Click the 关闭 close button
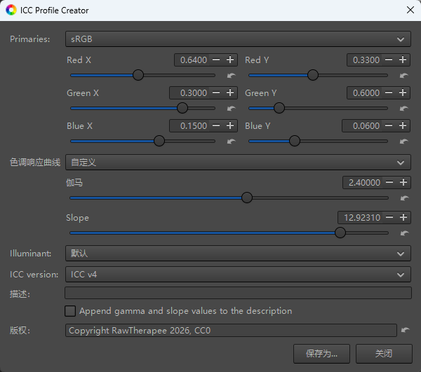The width and height of the screenshot is (421, 372). [x=384, y=354]
